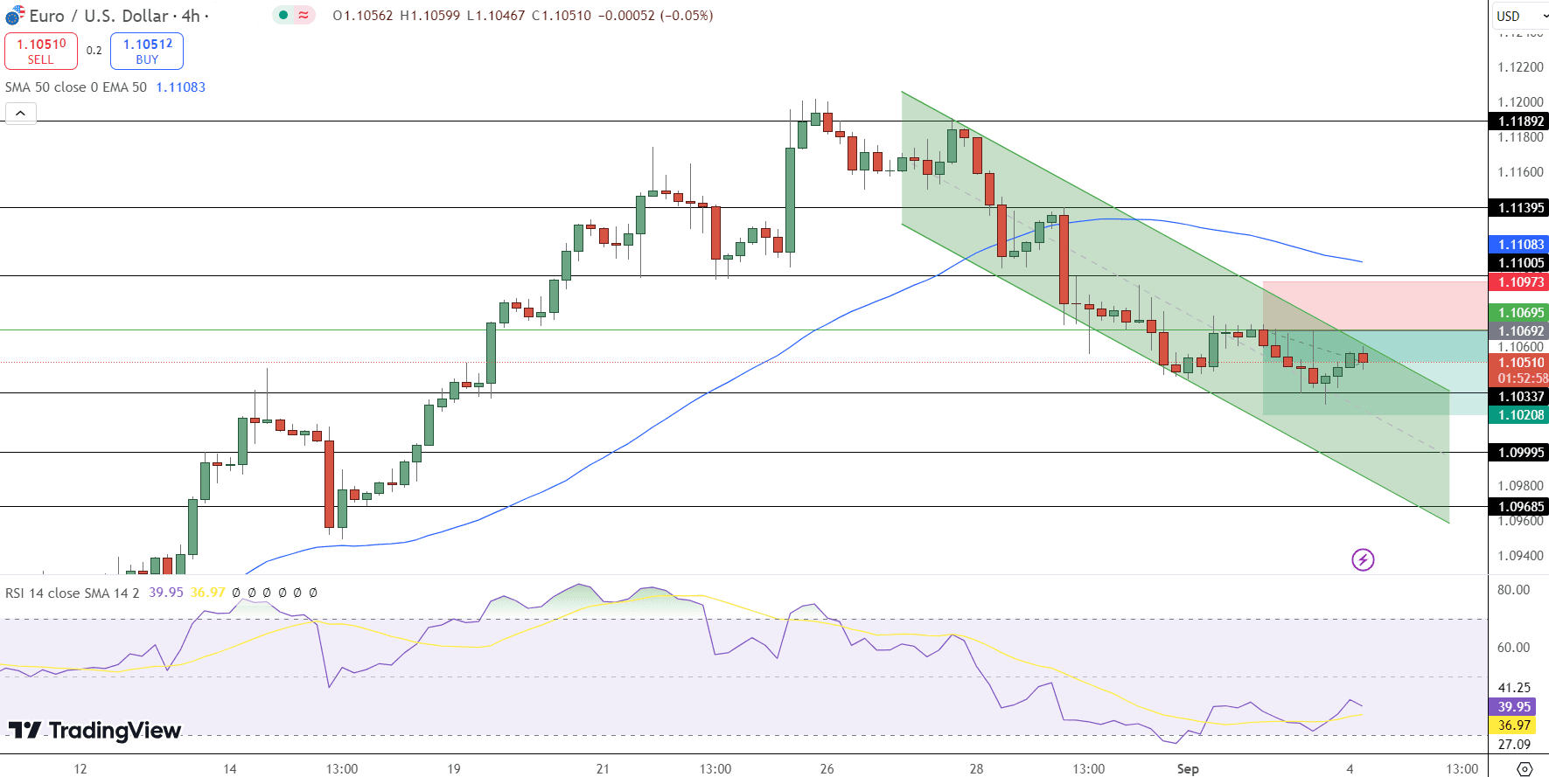The image size is (1549, 777).
Task: Click the 1.11395 price level label
Action: coord(1518,208)
